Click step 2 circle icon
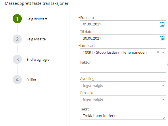The image size is (168, 126). 17,39
